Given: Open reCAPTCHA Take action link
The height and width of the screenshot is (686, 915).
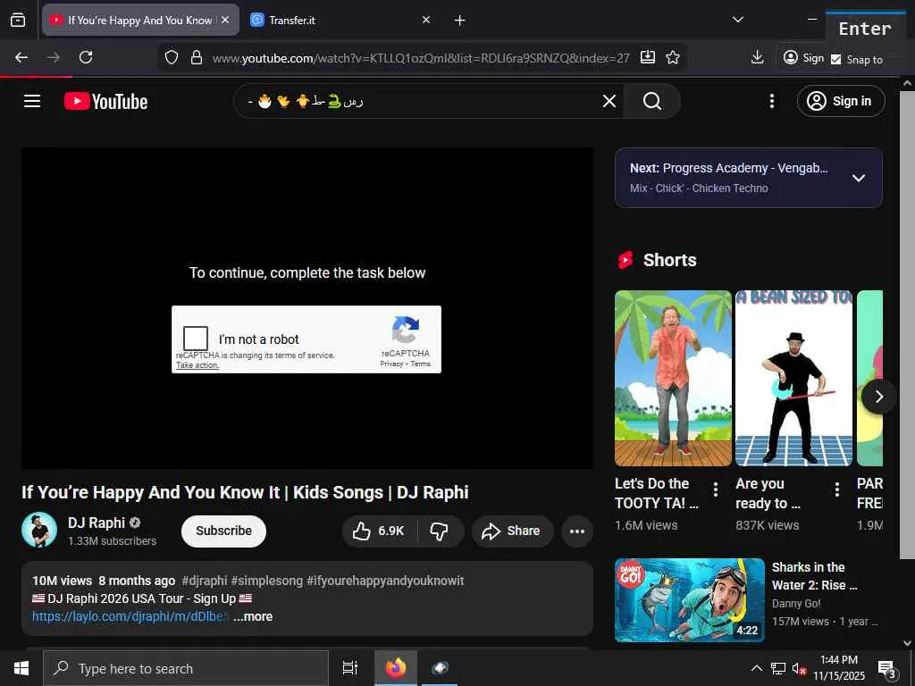Looking at the screenshot, I should pos(197,365).
